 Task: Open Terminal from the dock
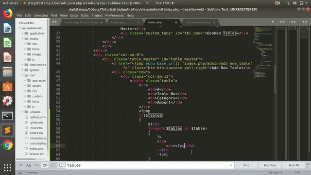(x=8, y=116)
